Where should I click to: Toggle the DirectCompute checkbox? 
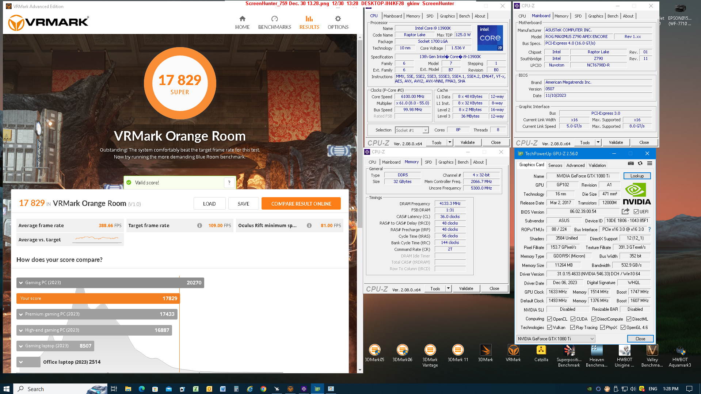pyautogui.click(x=594, y=319)
